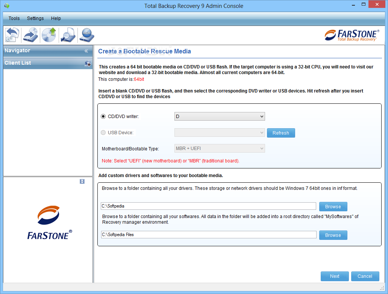Screen dimensions: 388x294
Task: Open the USB Device dropdown
Action: click(220, 133)
